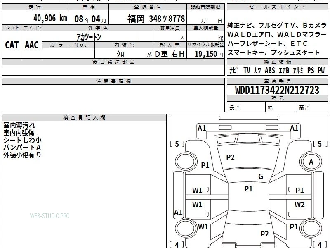Select inspector note 室内薄汚れ

(19, 125)
